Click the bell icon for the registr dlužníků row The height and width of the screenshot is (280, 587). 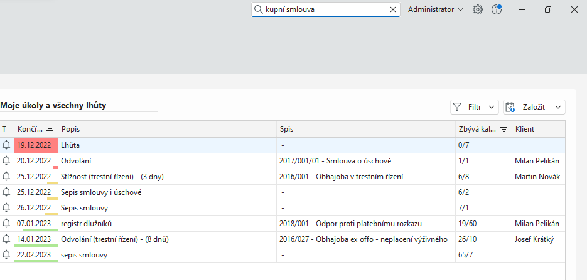(x=7, y=223)
